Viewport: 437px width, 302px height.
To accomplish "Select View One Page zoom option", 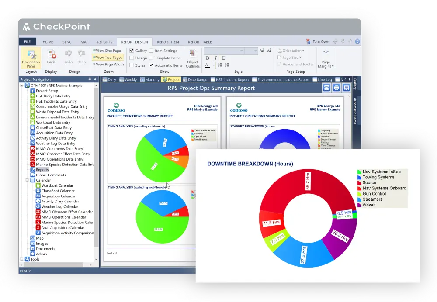I will (x=107, y=51).
